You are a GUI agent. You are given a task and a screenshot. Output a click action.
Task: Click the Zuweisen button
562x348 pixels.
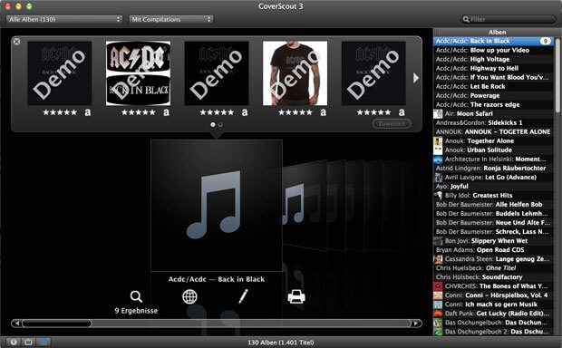click(392, 123)
